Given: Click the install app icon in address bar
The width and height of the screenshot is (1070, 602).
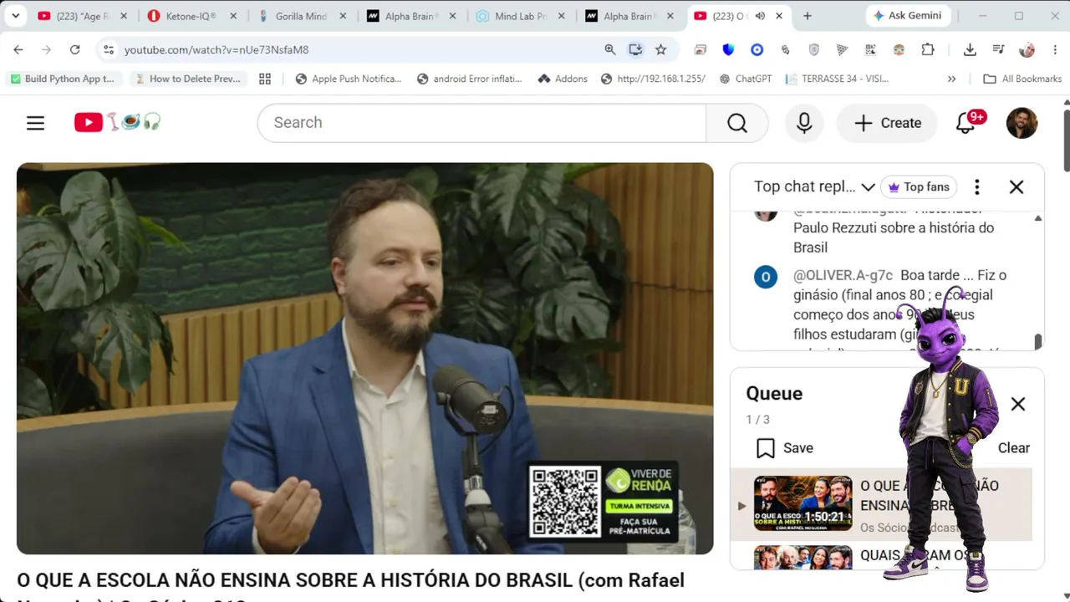Looking at the screenshot, I should click(635, 50).
